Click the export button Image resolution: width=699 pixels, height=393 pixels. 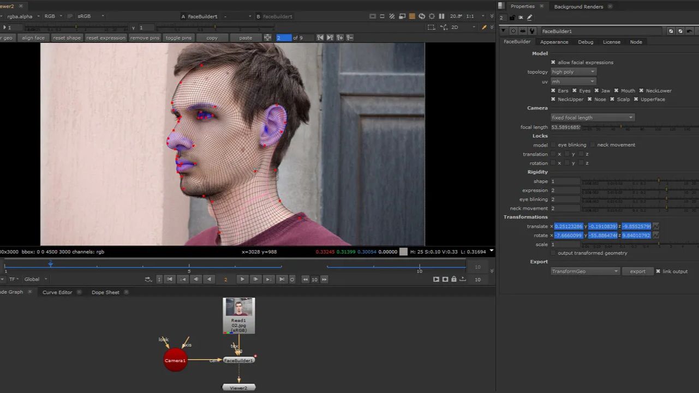(637, 271)
